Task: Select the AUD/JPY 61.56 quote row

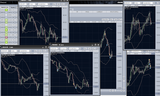Action: pyautogui.click(x=9, y=32)
